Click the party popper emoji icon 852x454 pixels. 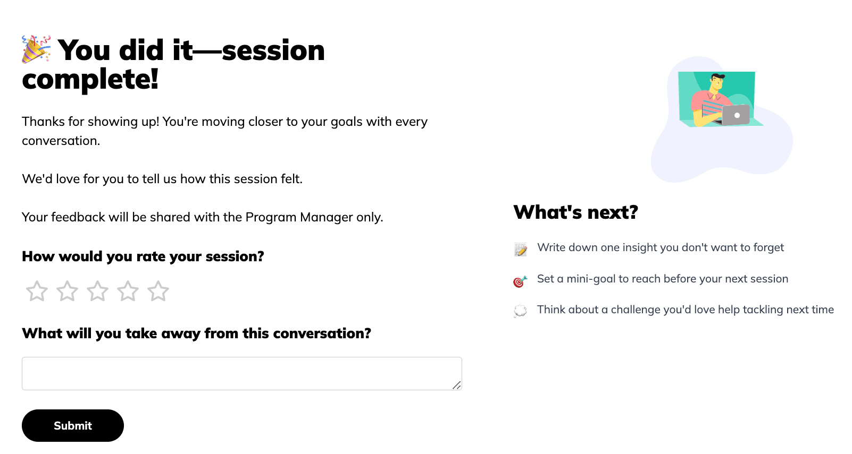pos(36,49)
